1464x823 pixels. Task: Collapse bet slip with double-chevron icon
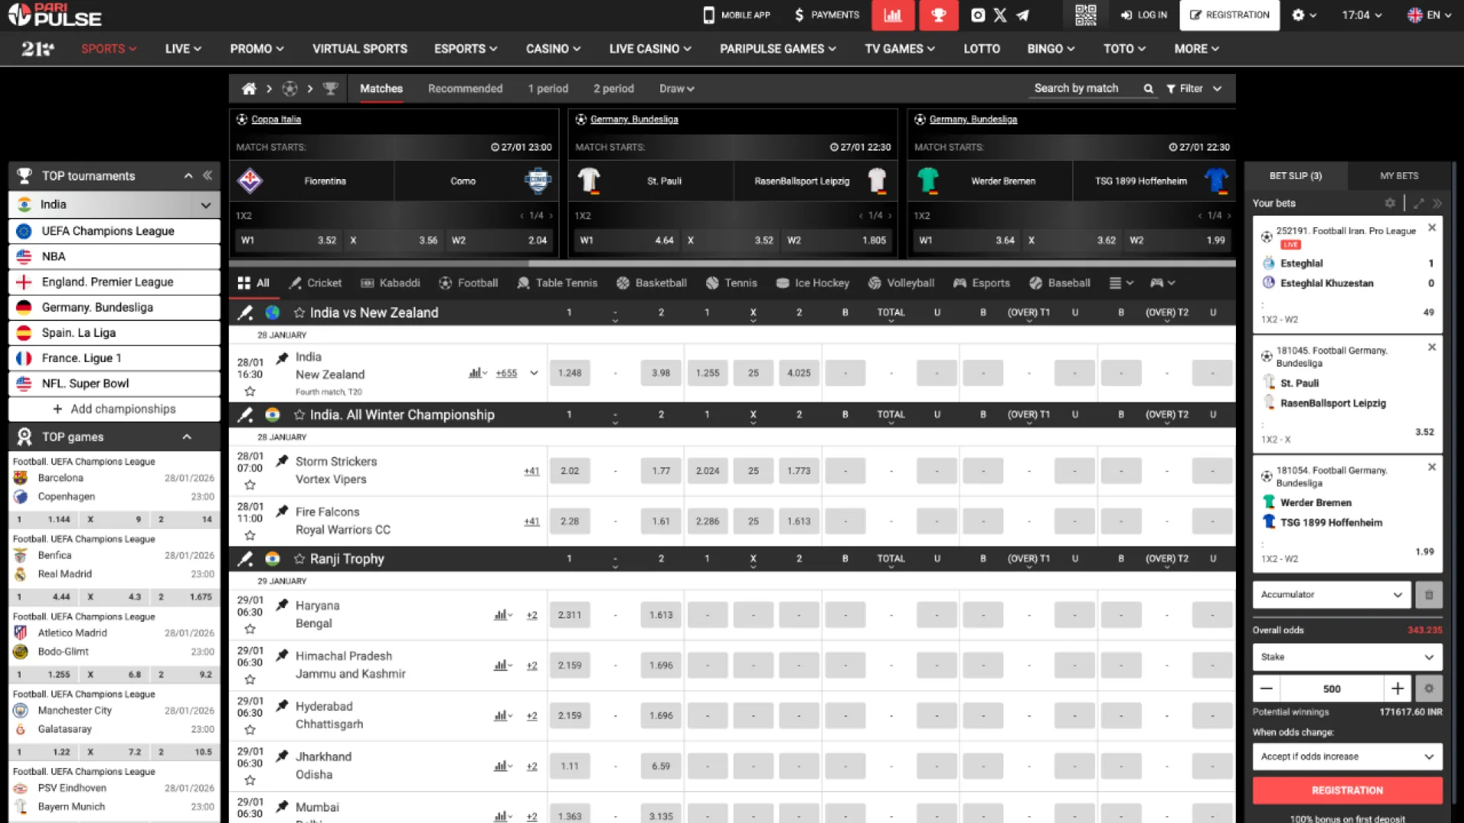(1437, 203)
